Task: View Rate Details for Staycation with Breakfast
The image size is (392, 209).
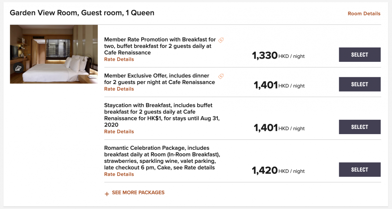Action: click(119, 132)
